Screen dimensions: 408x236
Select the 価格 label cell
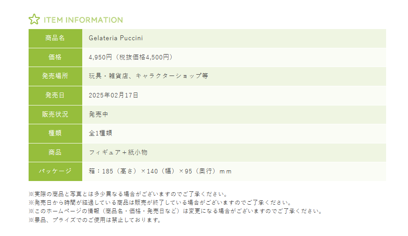coord(55,57)
